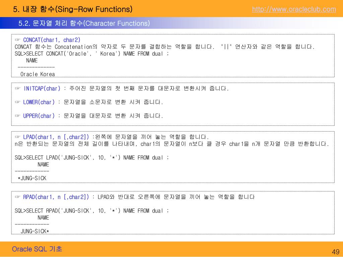Click the pointing-hand bullet before RPAD
Screen dimensions: 343x257
pos(17,197)
